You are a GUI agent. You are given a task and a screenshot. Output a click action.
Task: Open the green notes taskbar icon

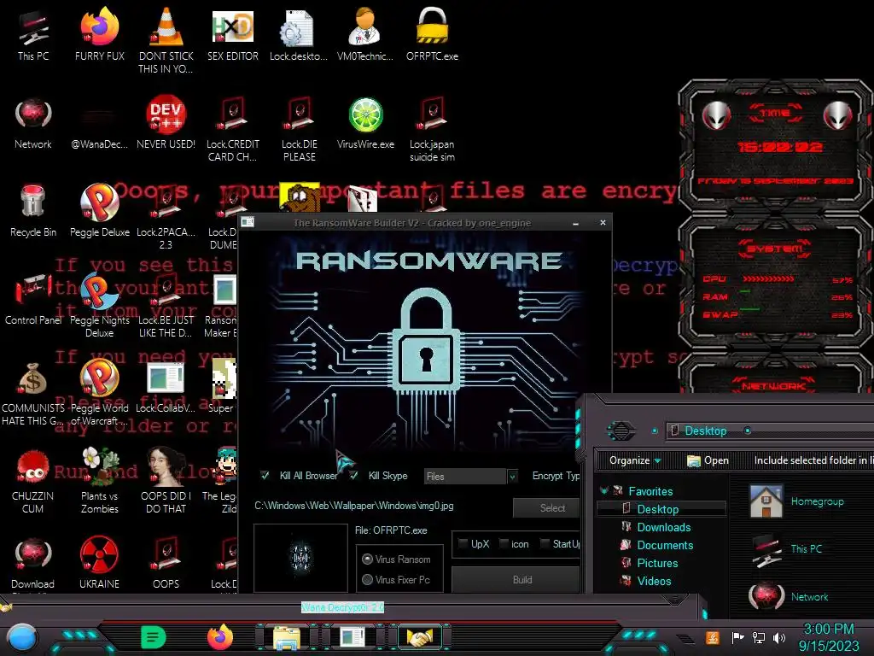(154, 637)
